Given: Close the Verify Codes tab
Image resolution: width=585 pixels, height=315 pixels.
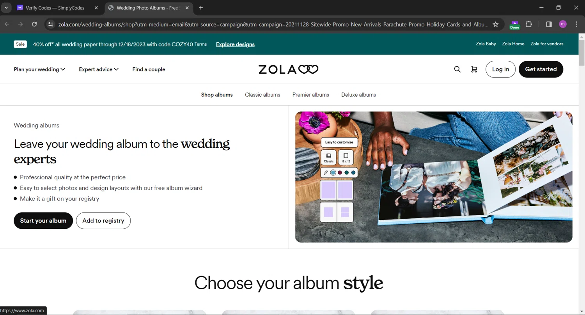Looking at the screenshot, I should click(x=96, y=8).
